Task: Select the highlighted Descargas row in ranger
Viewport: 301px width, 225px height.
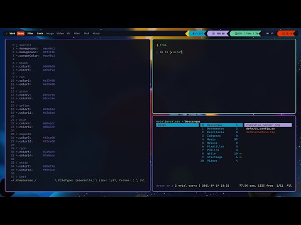Action: tap(221, 125)
